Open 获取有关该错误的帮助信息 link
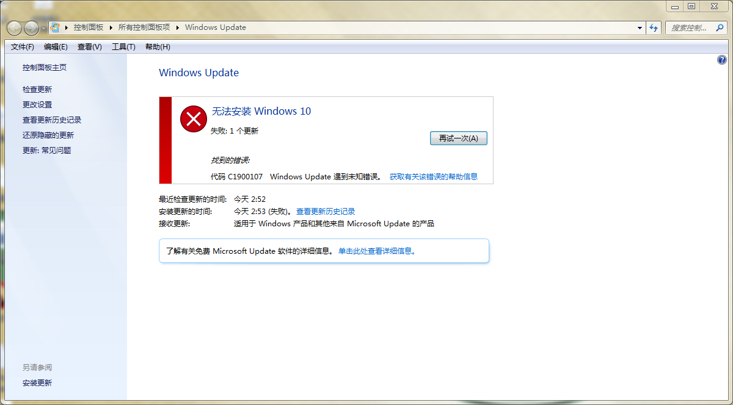Viewport: 733px width, 405px height. [434, 177]
